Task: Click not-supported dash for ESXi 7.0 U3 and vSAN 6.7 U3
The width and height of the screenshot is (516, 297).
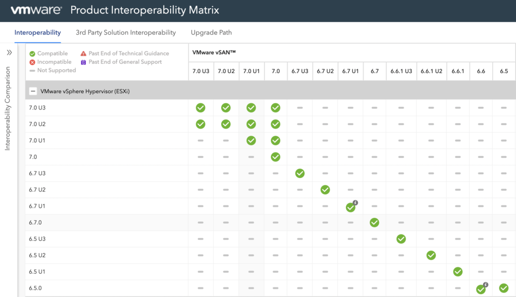Action: [300, 107]
